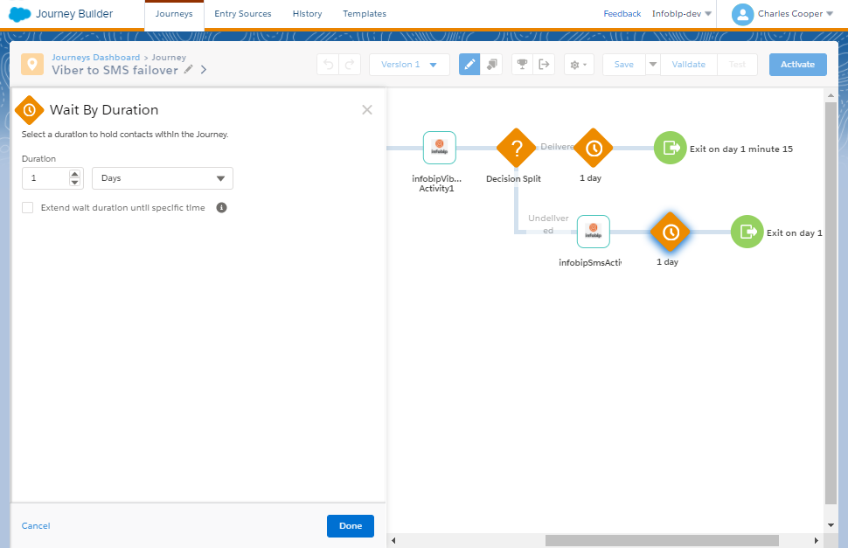Switch to the Entry Sources tab
Image resolution: width=848 pixels, height=548 pixels.
(243, 14)
